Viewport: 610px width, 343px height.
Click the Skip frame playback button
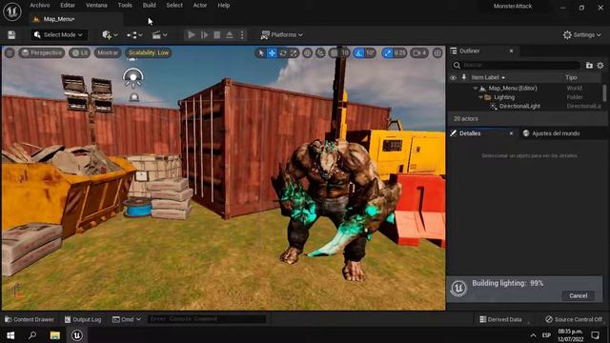pyautogui.click(x=204, y=35)
